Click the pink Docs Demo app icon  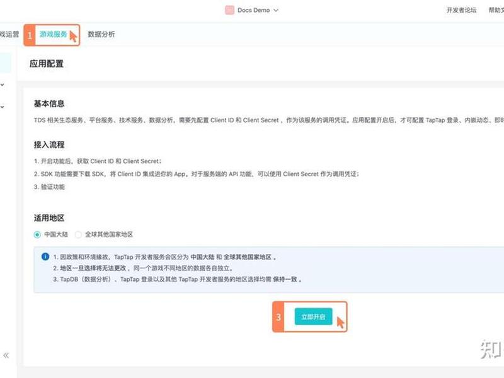pos(229,10)
